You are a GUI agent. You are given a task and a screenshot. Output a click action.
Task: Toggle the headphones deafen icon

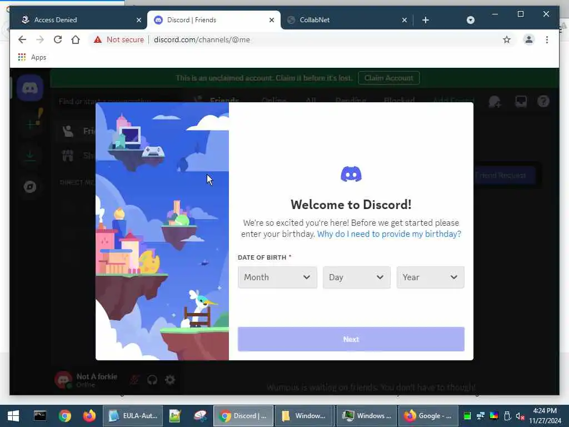click(x=152, y=380)
